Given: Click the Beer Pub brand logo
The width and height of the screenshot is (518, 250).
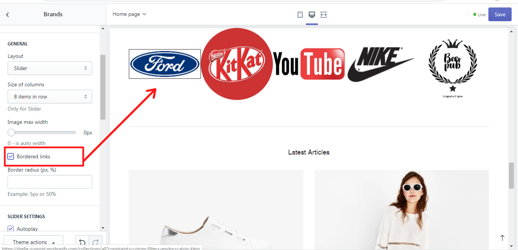Looking at the screenshot, I should (x=453, y=68).
